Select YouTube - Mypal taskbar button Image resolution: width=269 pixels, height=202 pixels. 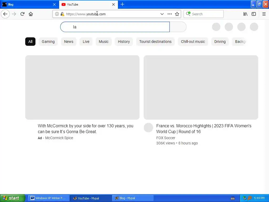(91, 198)
